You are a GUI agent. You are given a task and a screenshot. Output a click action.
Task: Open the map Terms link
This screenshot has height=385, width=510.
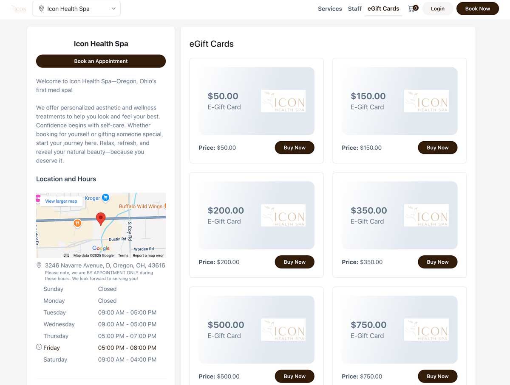[123, 255]
